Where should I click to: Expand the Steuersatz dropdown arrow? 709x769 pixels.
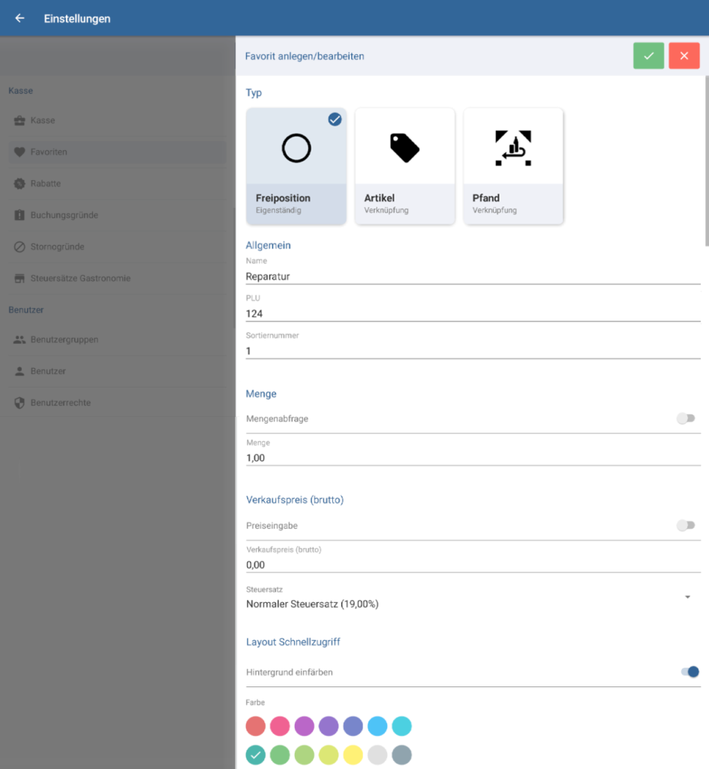pos(687,597)
